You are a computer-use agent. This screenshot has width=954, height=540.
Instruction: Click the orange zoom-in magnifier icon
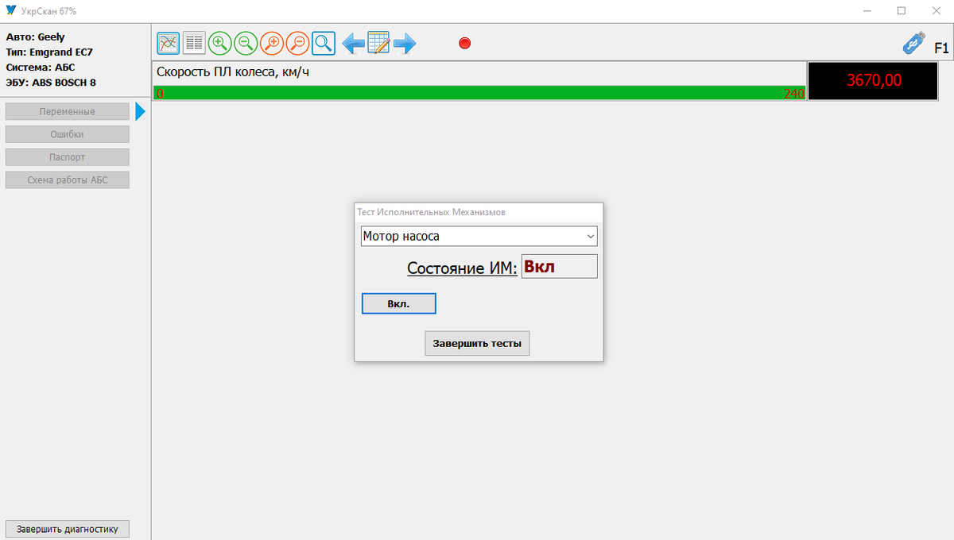(272, 43)
